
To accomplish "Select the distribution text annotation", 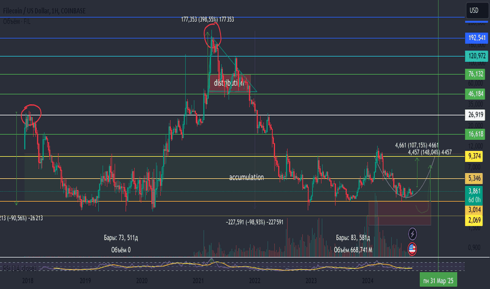I will [x=230, y=83].
